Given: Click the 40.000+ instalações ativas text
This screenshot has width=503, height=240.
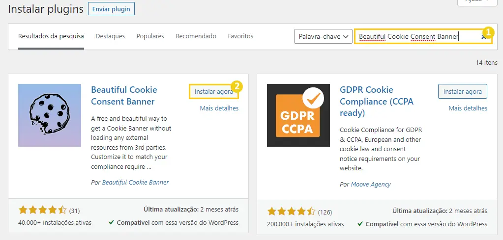Looking at the screenshot, I should [x=55, y=222].
